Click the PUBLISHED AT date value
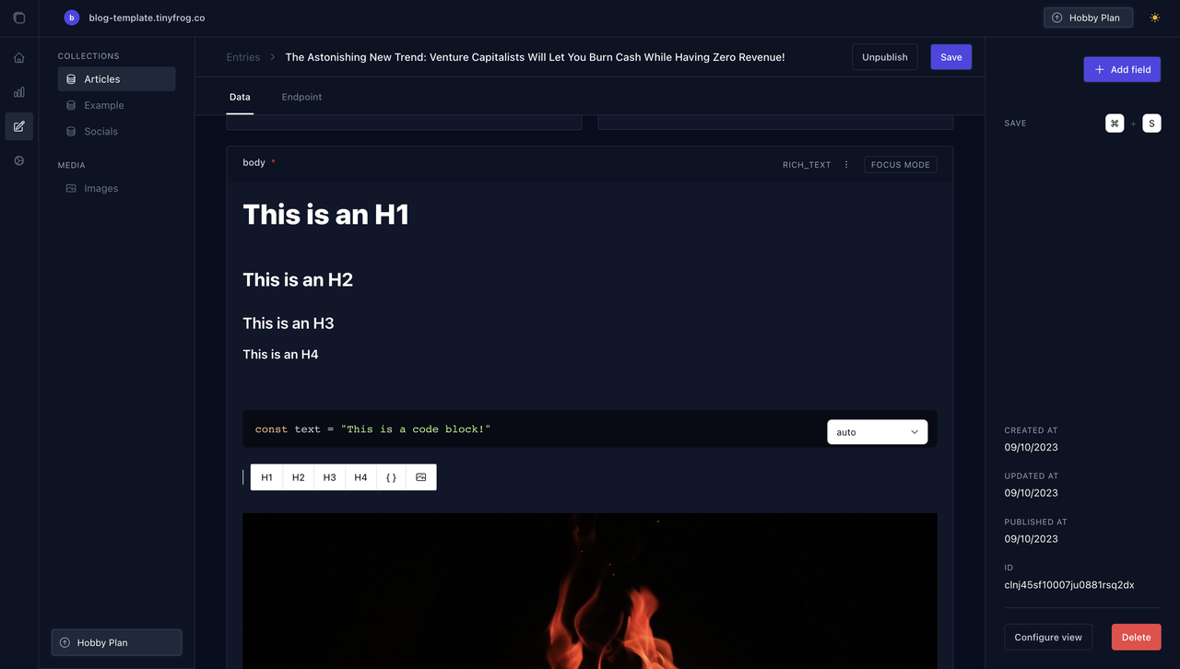 (x=1031, y=539)
